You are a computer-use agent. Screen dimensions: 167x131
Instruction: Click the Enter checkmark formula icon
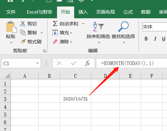tap(74, 63)
